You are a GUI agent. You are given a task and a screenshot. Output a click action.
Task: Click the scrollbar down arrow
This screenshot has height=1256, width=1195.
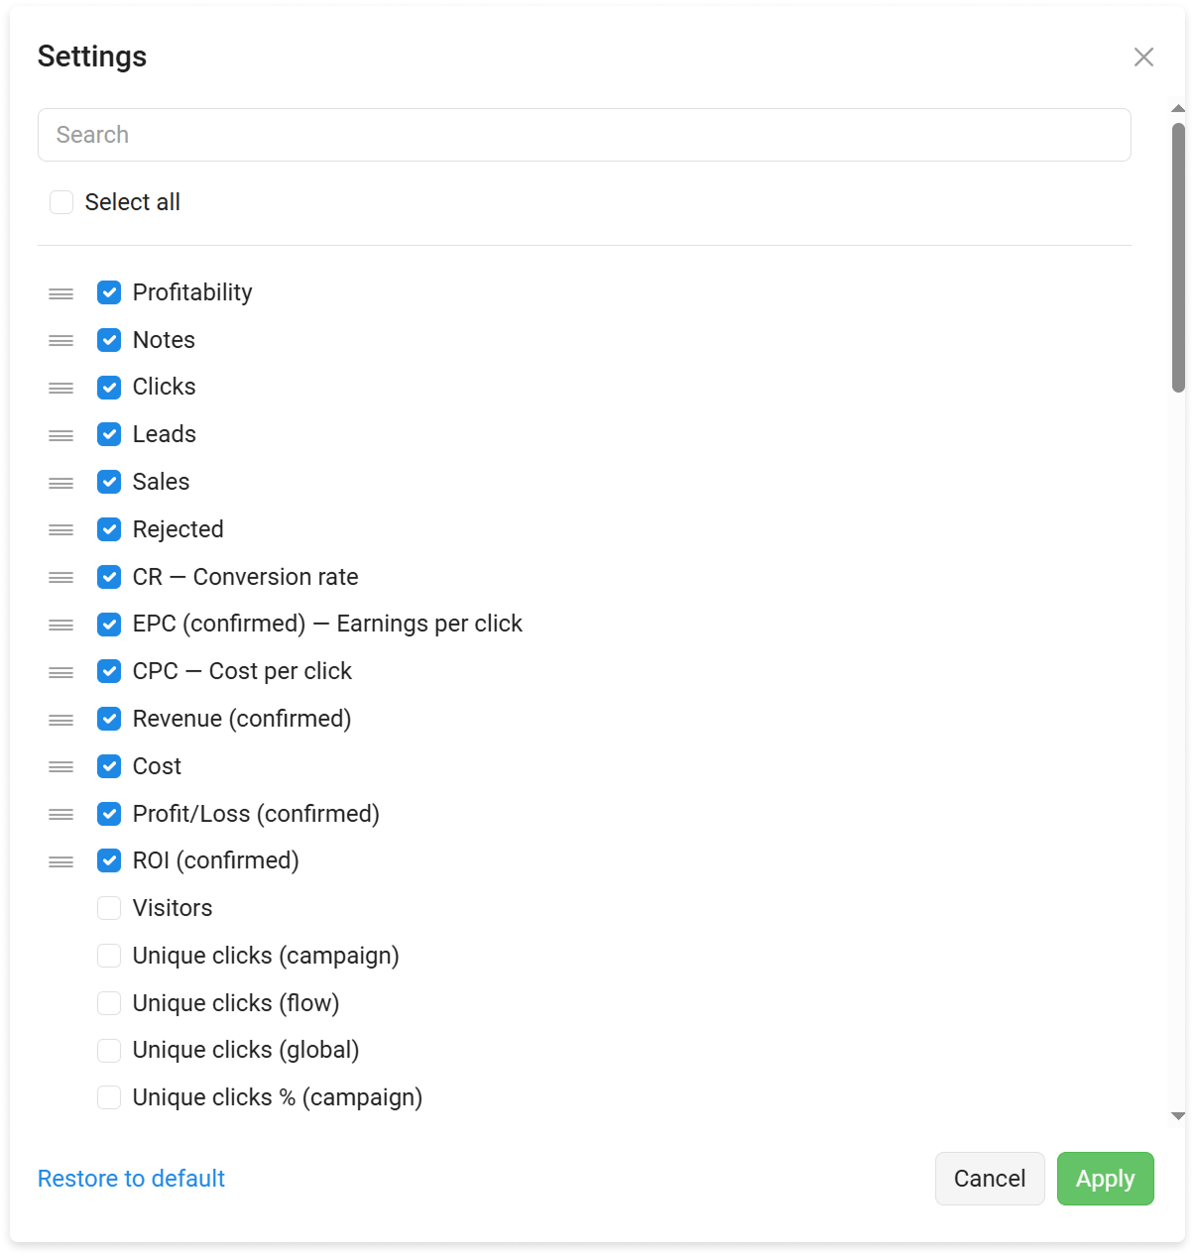tap(1178, 1116)
